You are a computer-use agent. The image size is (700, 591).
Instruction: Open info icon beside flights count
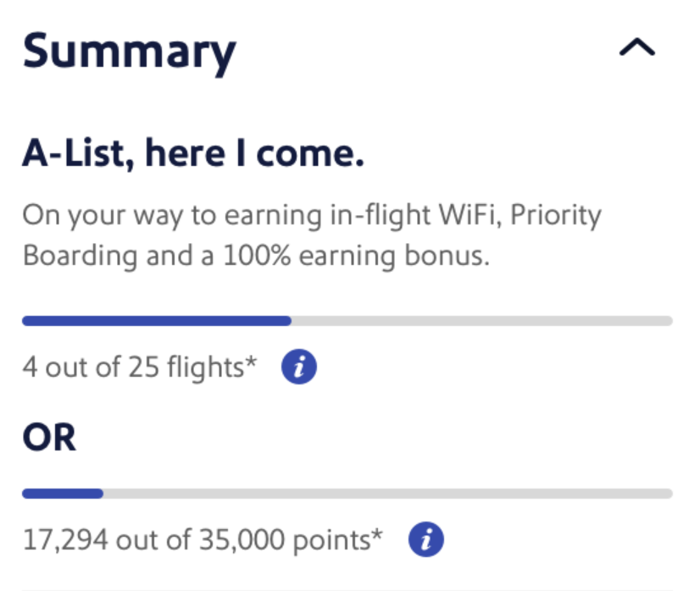click(x=299, y=367)
